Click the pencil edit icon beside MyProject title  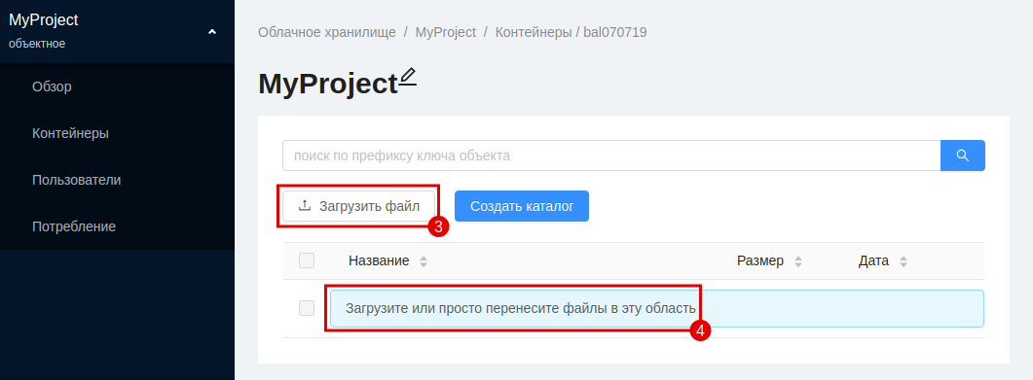click(x=409, y=77)
